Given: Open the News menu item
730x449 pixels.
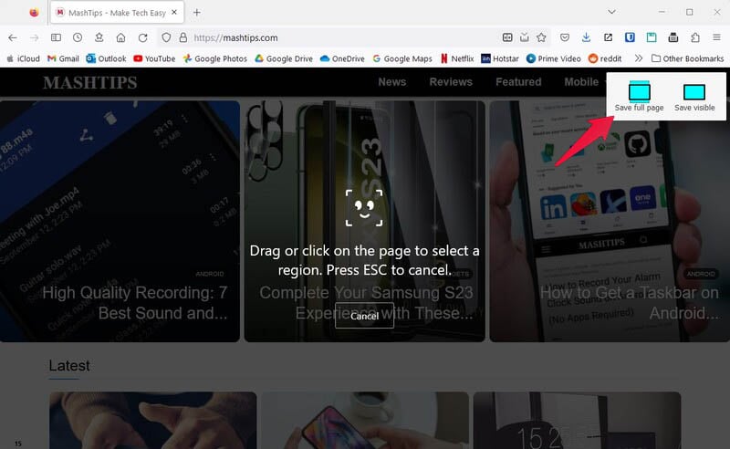Looking at the screenshot, I should tap(392, 82).
